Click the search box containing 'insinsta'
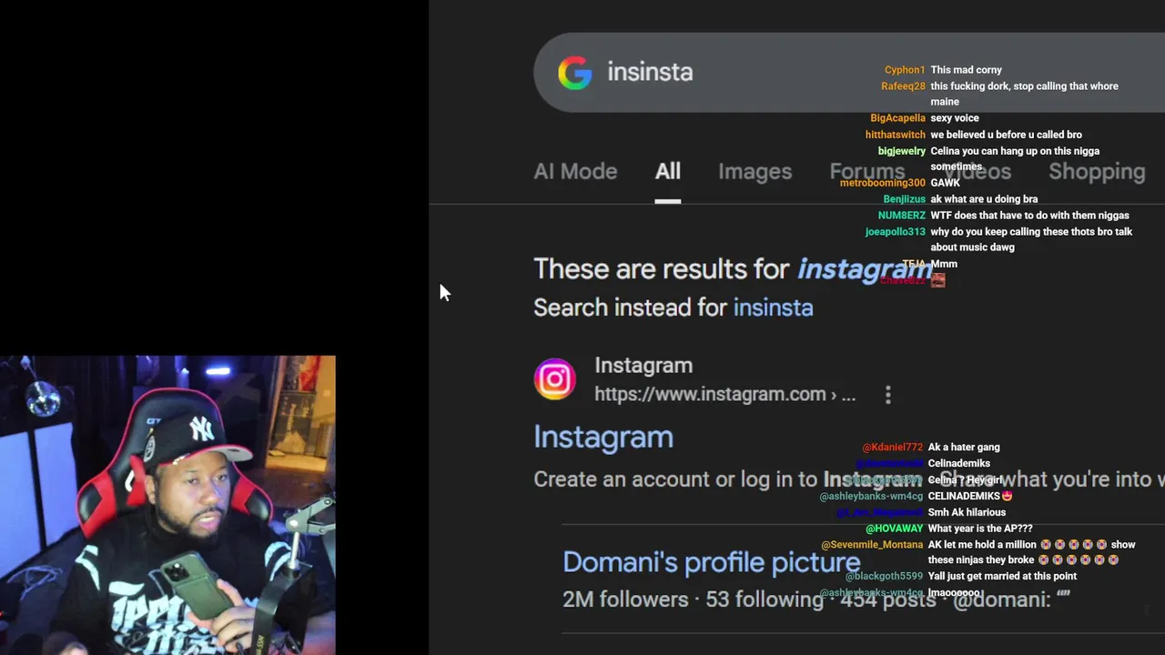Image resolution: width=1165 pixels, height=655 pixels. 848,73
